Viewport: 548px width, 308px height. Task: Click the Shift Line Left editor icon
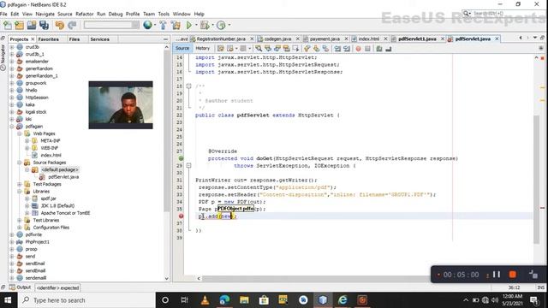click(x=337, y=49)
